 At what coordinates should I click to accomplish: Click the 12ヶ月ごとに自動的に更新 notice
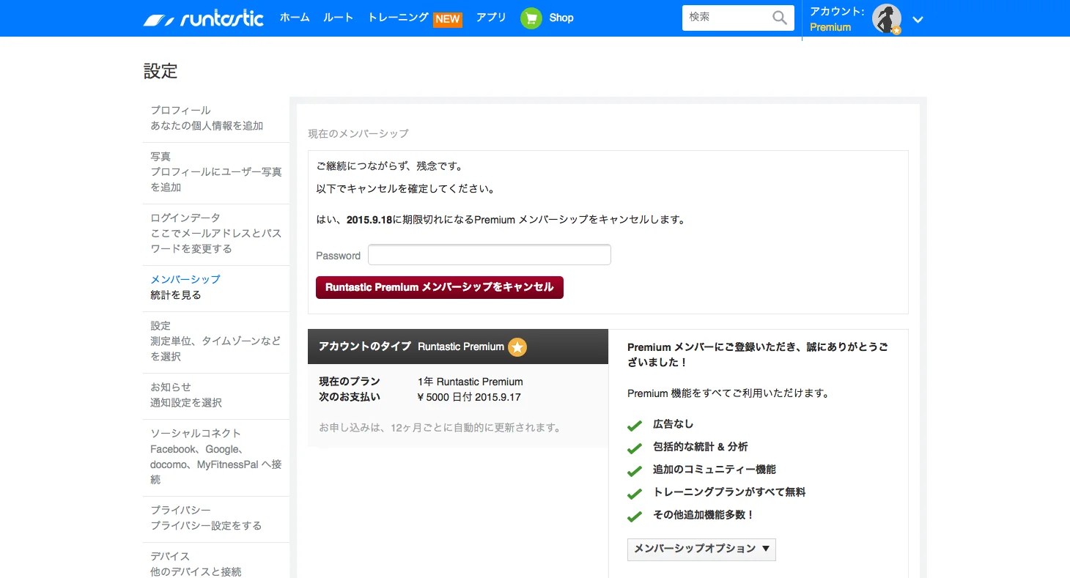[x=440, y=428]
